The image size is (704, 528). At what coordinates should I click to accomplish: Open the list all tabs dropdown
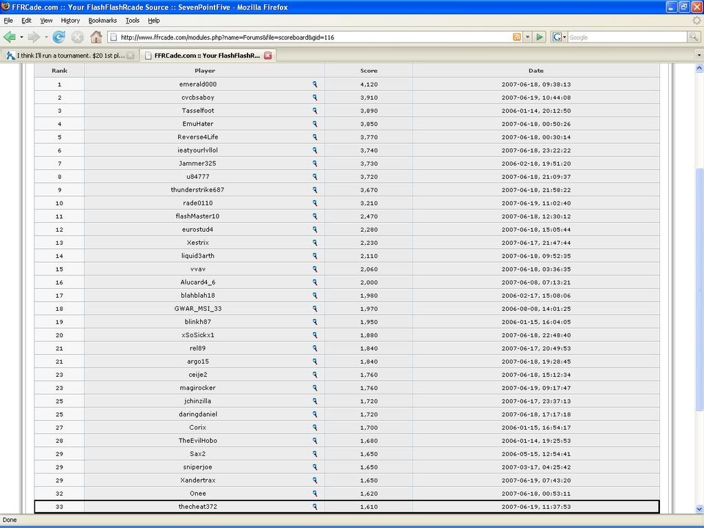pyautogui.click(x=698, y=56)
